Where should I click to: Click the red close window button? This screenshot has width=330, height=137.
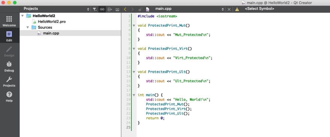pyautogui.click(x=3, y=3)
